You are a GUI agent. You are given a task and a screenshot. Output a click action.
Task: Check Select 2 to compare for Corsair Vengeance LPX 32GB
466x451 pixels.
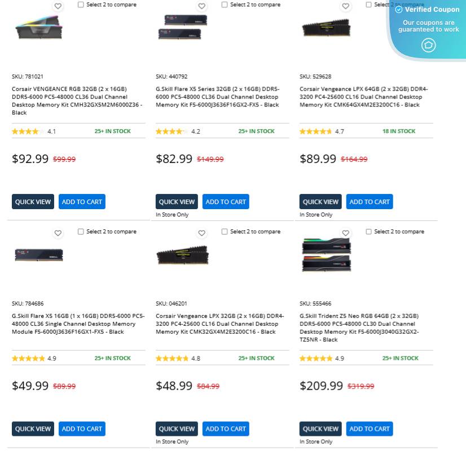point(224,231)
